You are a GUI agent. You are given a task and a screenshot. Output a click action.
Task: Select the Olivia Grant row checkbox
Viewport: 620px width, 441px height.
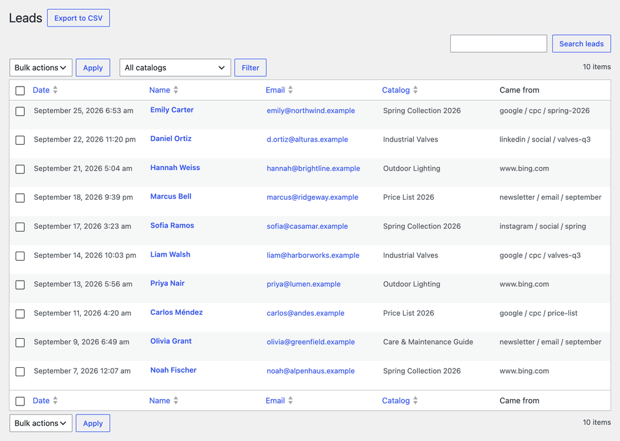tap(20, 343)
